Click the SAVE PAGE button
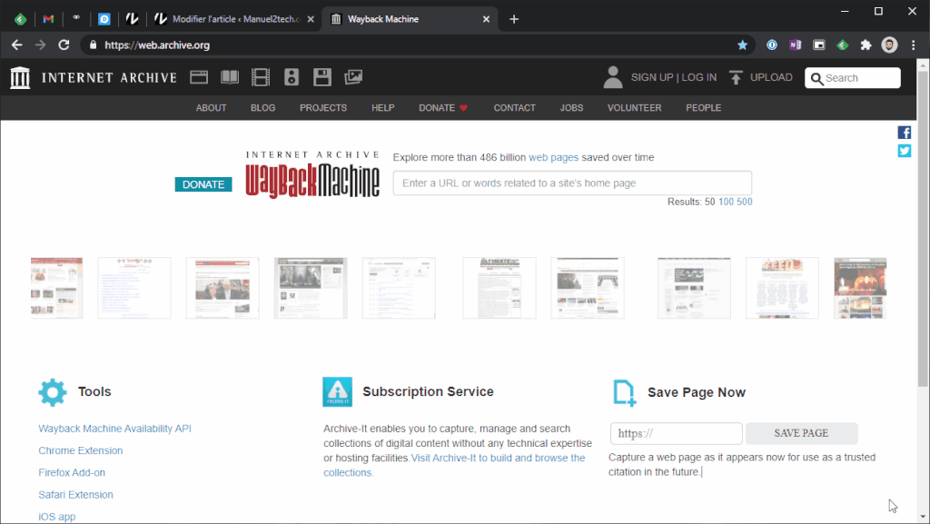The image size is (930, 524). [x=801, y=433]
